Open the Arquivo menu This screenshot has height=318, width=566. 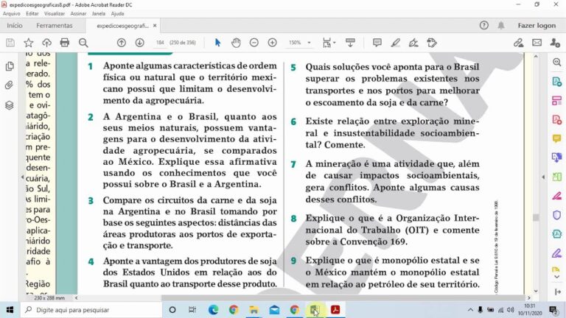tap(12, 14)
